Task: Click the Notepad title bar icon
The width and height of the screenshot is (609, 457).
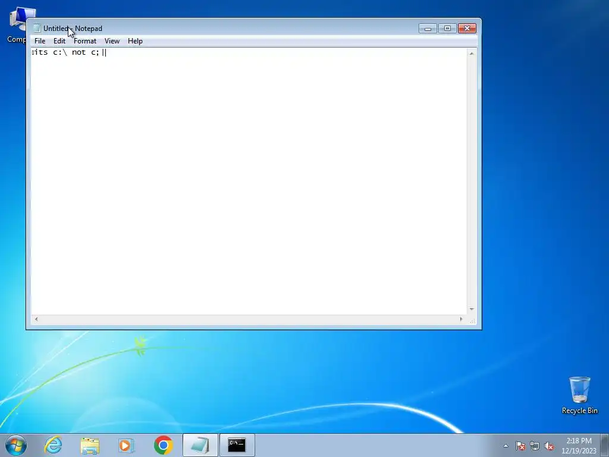Action: [37, 29]
